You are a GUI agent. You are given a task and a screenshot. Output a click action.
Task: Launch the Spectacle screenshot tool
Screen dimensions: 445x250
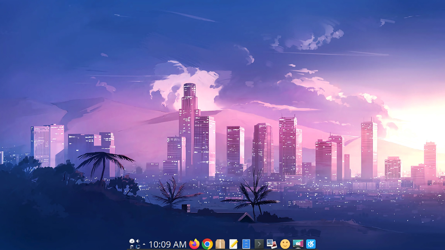click(298, 244)
